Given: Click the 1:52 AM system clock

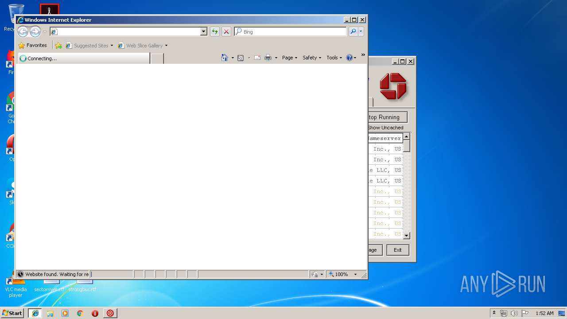Looking at the screenshot, I should (544, 313).
